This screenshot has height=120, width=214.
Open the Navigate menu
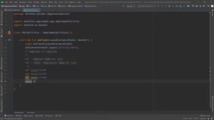(23, 2)
